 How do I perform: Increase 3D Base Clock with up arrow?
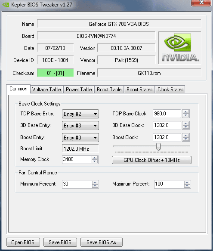tap(186, 124)
